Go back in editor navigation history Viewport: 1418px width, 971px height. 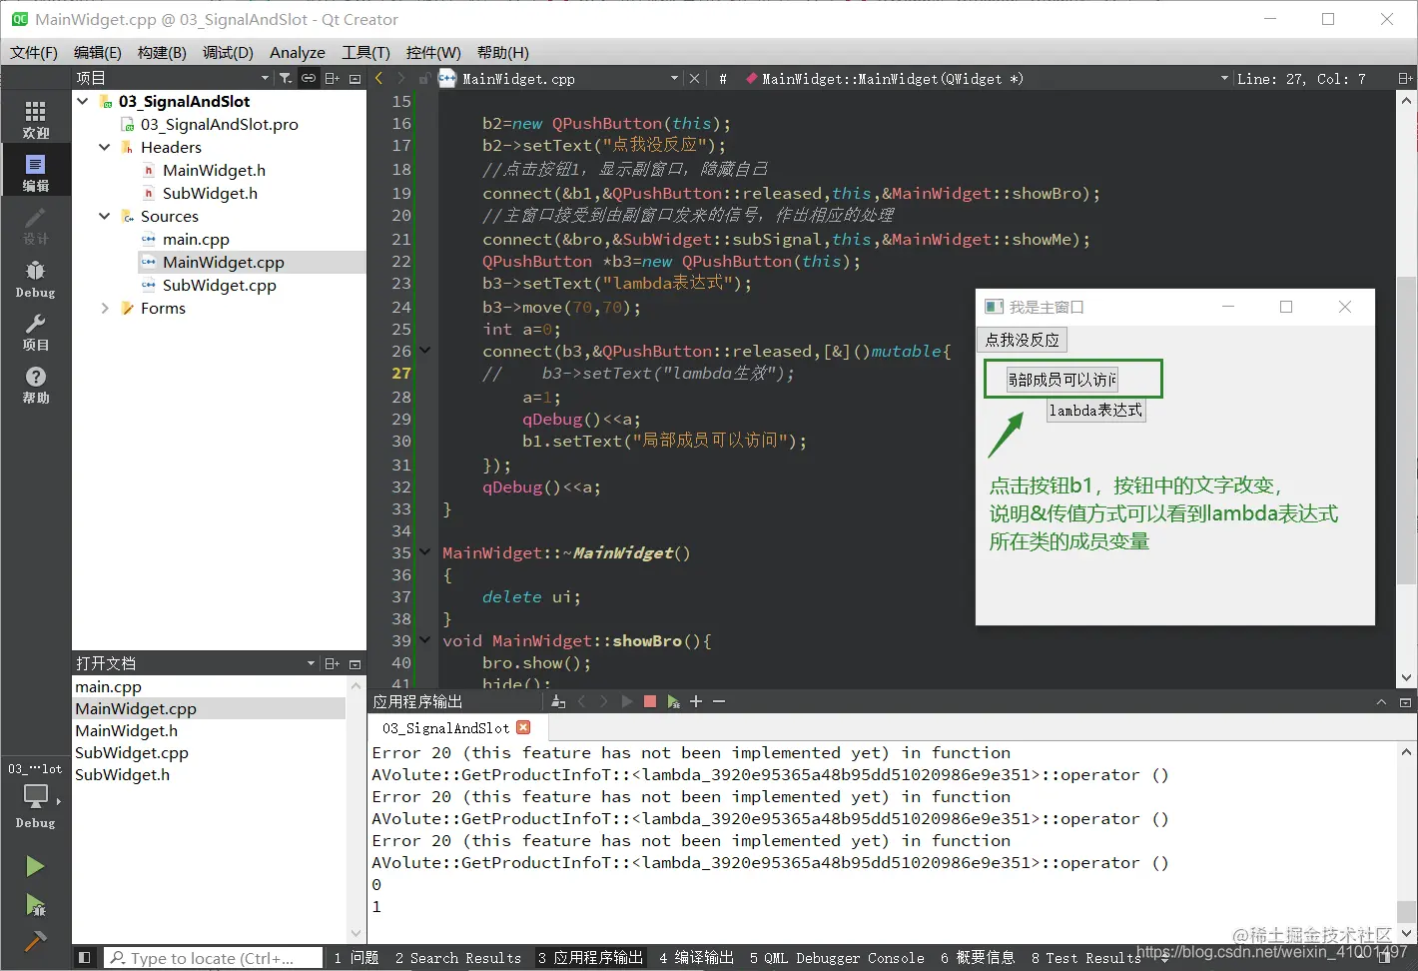[379, 78]
